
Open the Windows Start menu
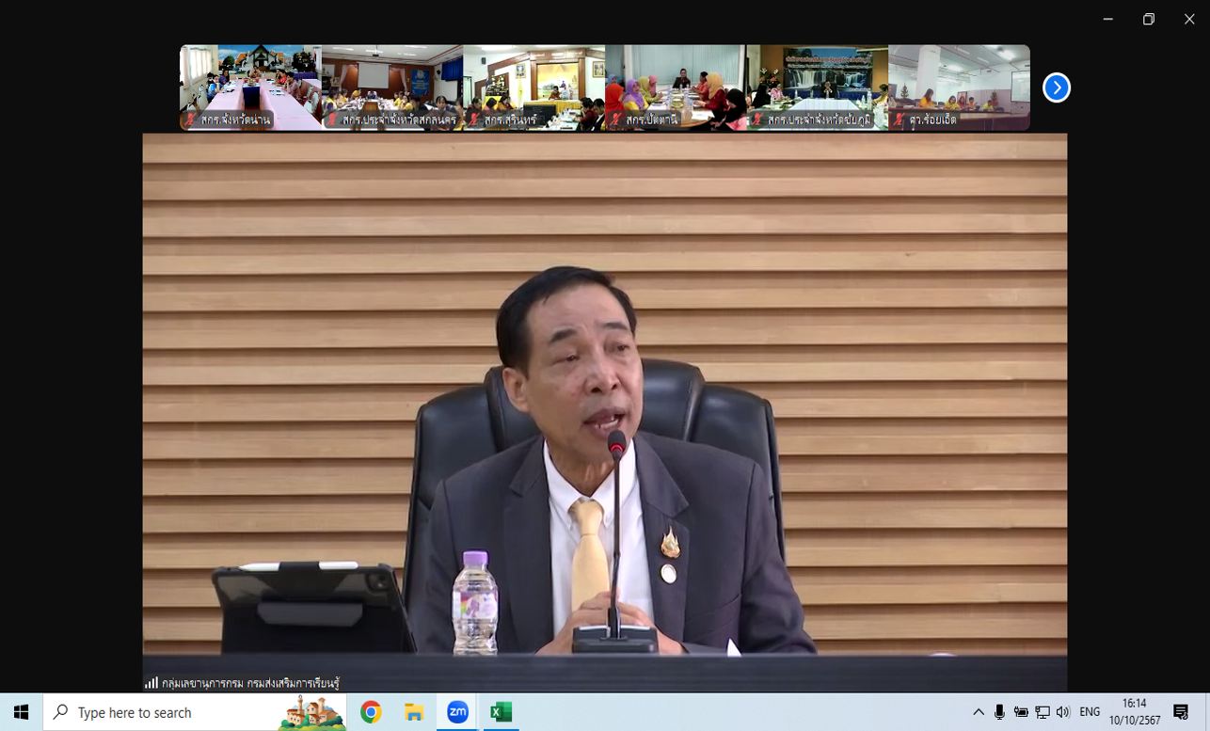21,712
